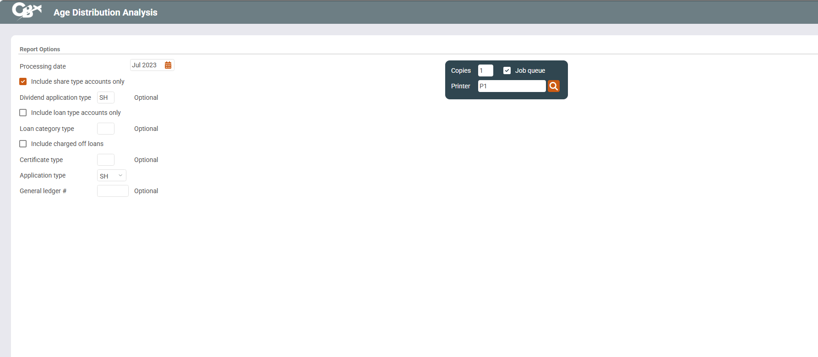This screenshot has width=818, height=357.
Task: Focus the Copies number field
Action: coord(485,70)
